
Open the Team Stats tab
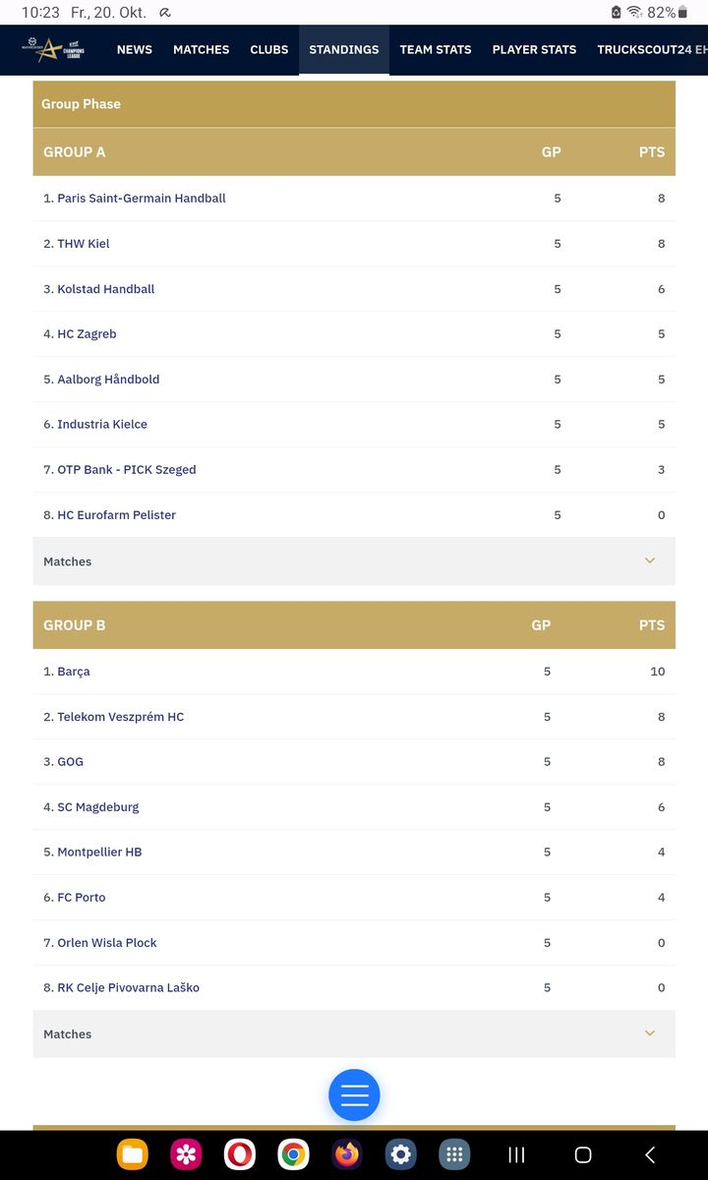point(435,49)
